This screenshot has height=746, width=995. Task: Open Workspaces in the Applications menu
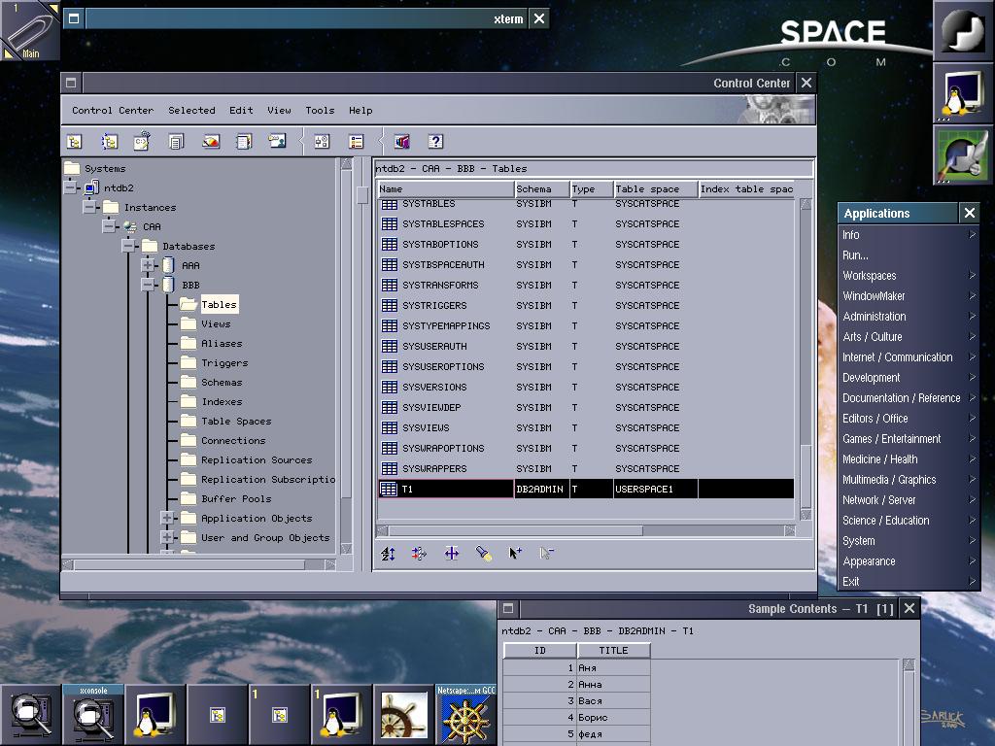909,275
